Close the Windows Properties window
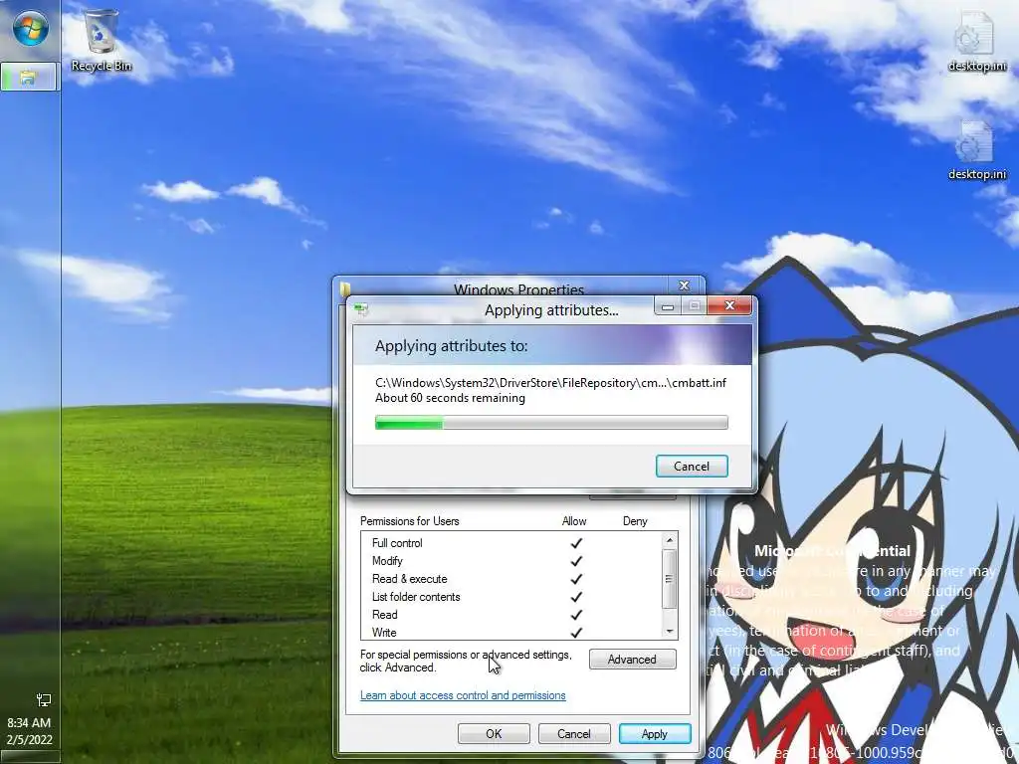Image resolution: width=1019 pixels, height=764 pixels. point(684,286)
